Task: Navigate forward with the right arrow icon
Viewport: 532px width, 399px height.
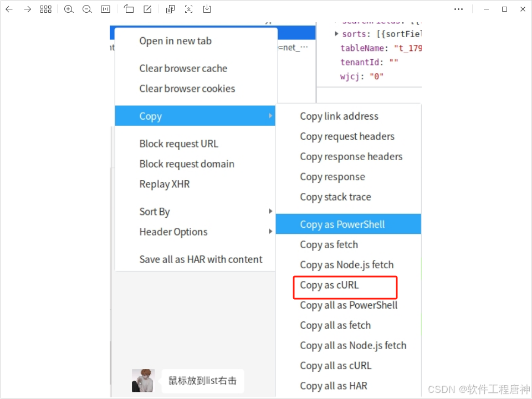Action: pyautogui.click(x=27, y=9)
